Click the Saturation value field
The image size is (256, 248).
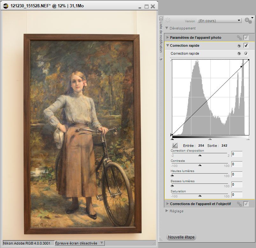point(237,195)
